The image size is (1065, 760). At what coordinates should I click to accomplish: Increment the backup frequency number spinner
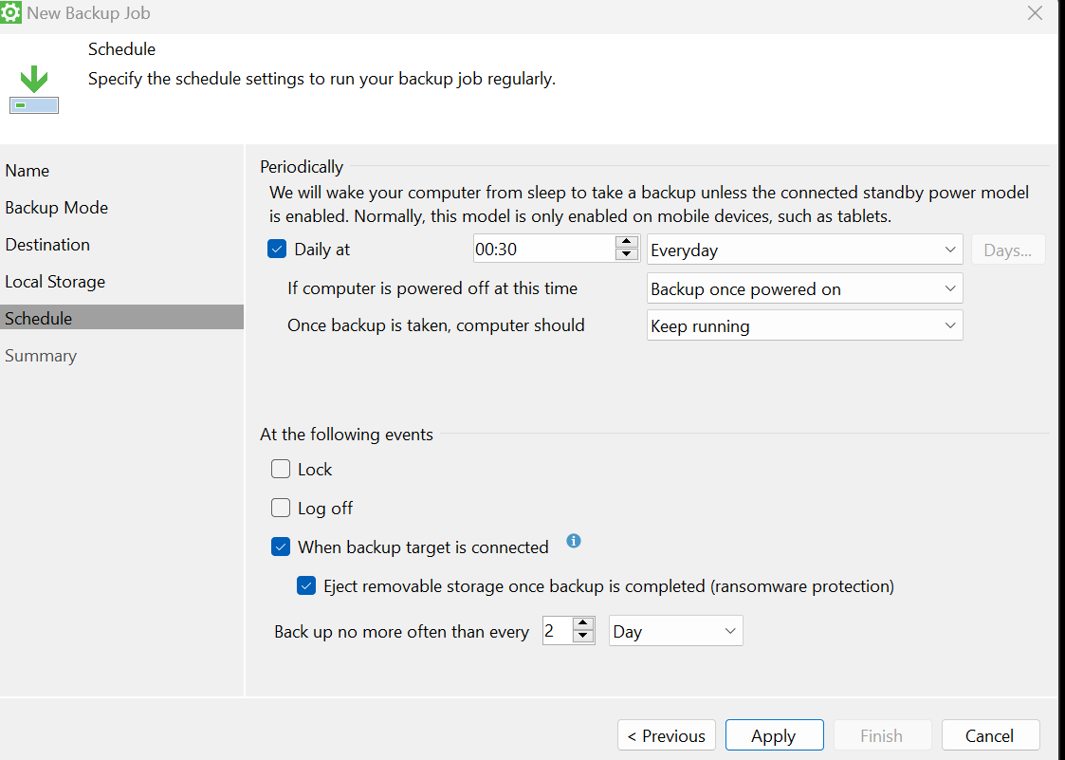(583, 624)
